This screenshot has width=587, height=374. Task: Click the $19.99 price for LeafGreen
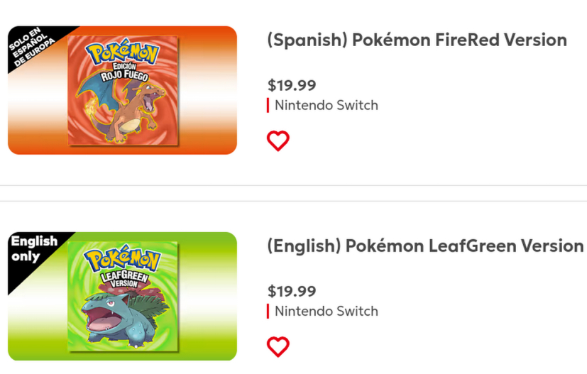[x=292, y=291]
